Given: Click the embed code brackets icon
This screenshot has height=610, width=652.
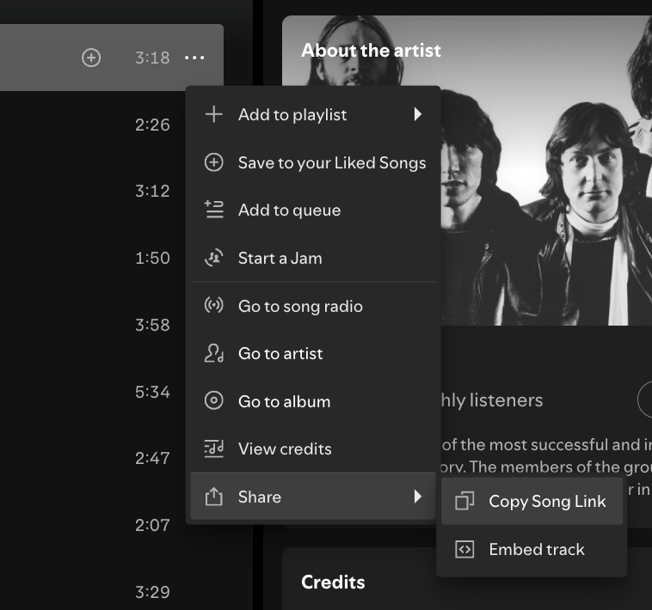Looking at the screenshot, I should 464,550.
